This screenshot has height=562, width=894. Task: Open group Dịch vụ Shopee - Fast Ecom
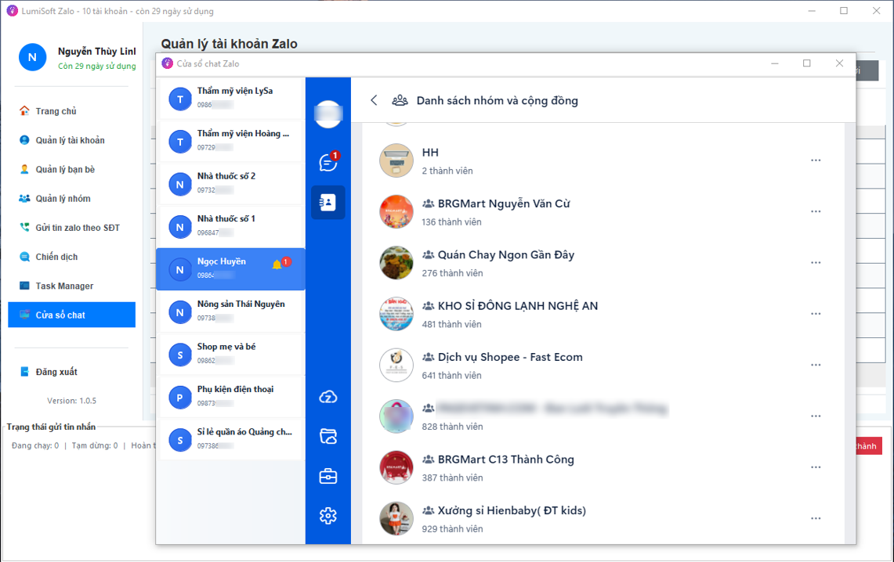(603, 365)
